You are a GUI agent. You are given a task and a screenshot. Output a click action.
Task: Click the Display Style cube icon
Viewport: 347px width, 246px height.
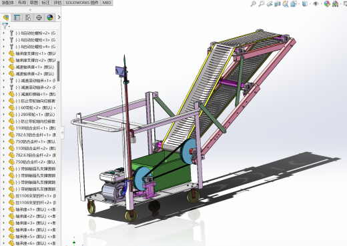pyautogui.click(x=305, y=4)
